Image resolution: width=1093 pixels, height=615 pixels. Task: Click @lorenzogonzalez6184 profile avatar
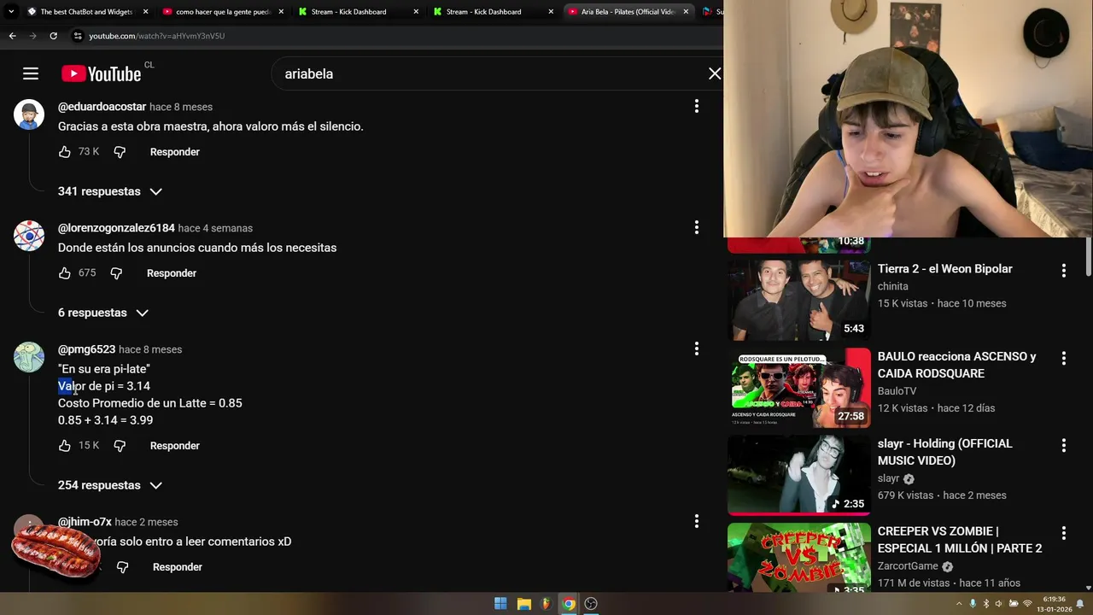(x=29, y=236)
